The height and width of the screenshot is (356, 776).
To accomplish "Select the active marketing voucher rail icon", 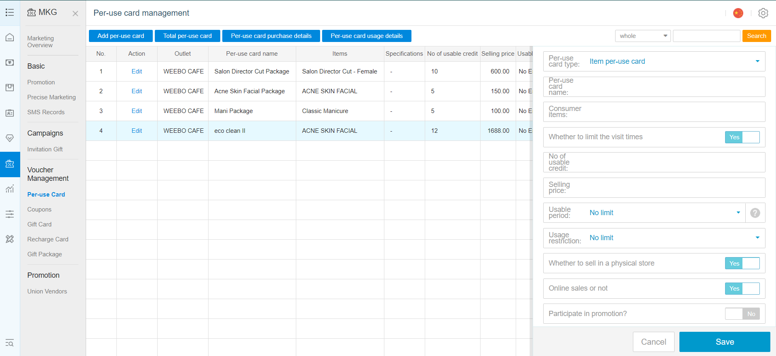I will point(10,164).
